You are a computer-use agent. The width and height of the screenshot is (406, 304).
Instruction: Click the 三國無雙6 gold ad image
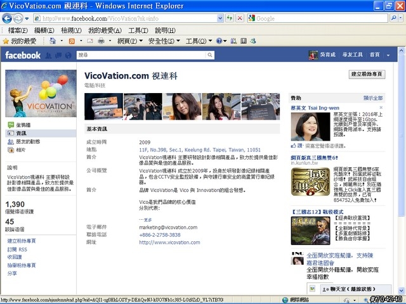[310, 182]
